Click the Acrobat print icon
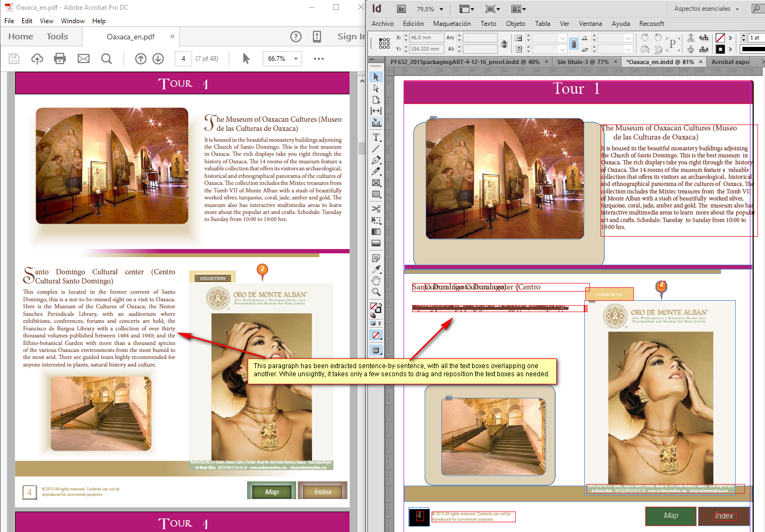The image size is (765, 532). pos(60,59)
